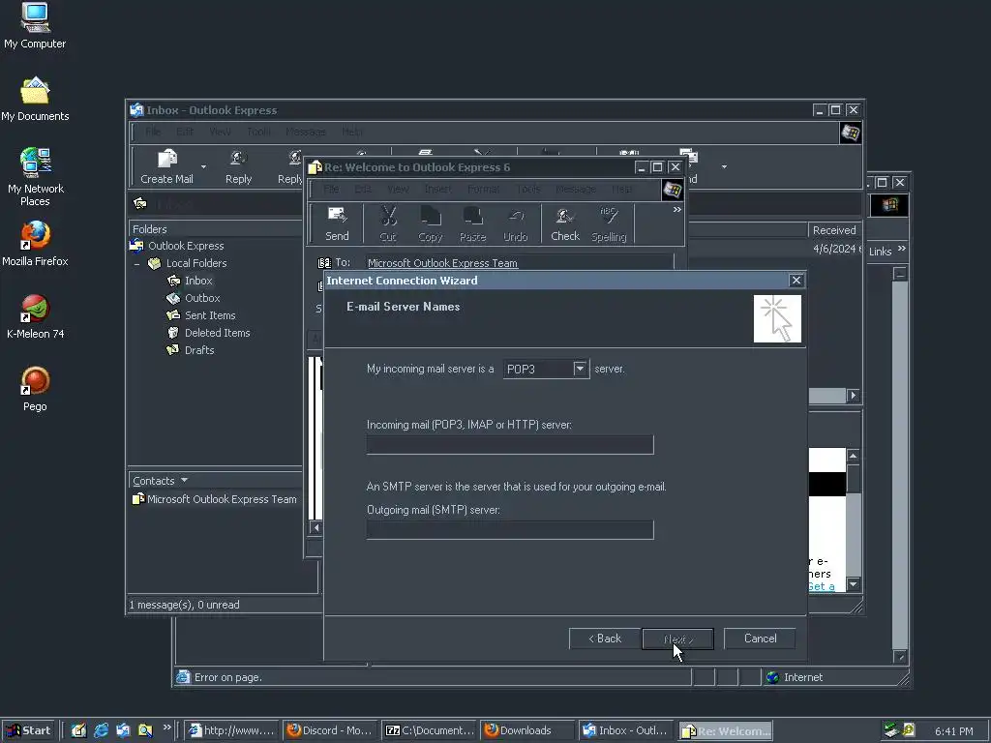Image resolution: width=991 pixels, height=743 pixels.
Task: Open Format menu in message window
Action: [484, 189]
